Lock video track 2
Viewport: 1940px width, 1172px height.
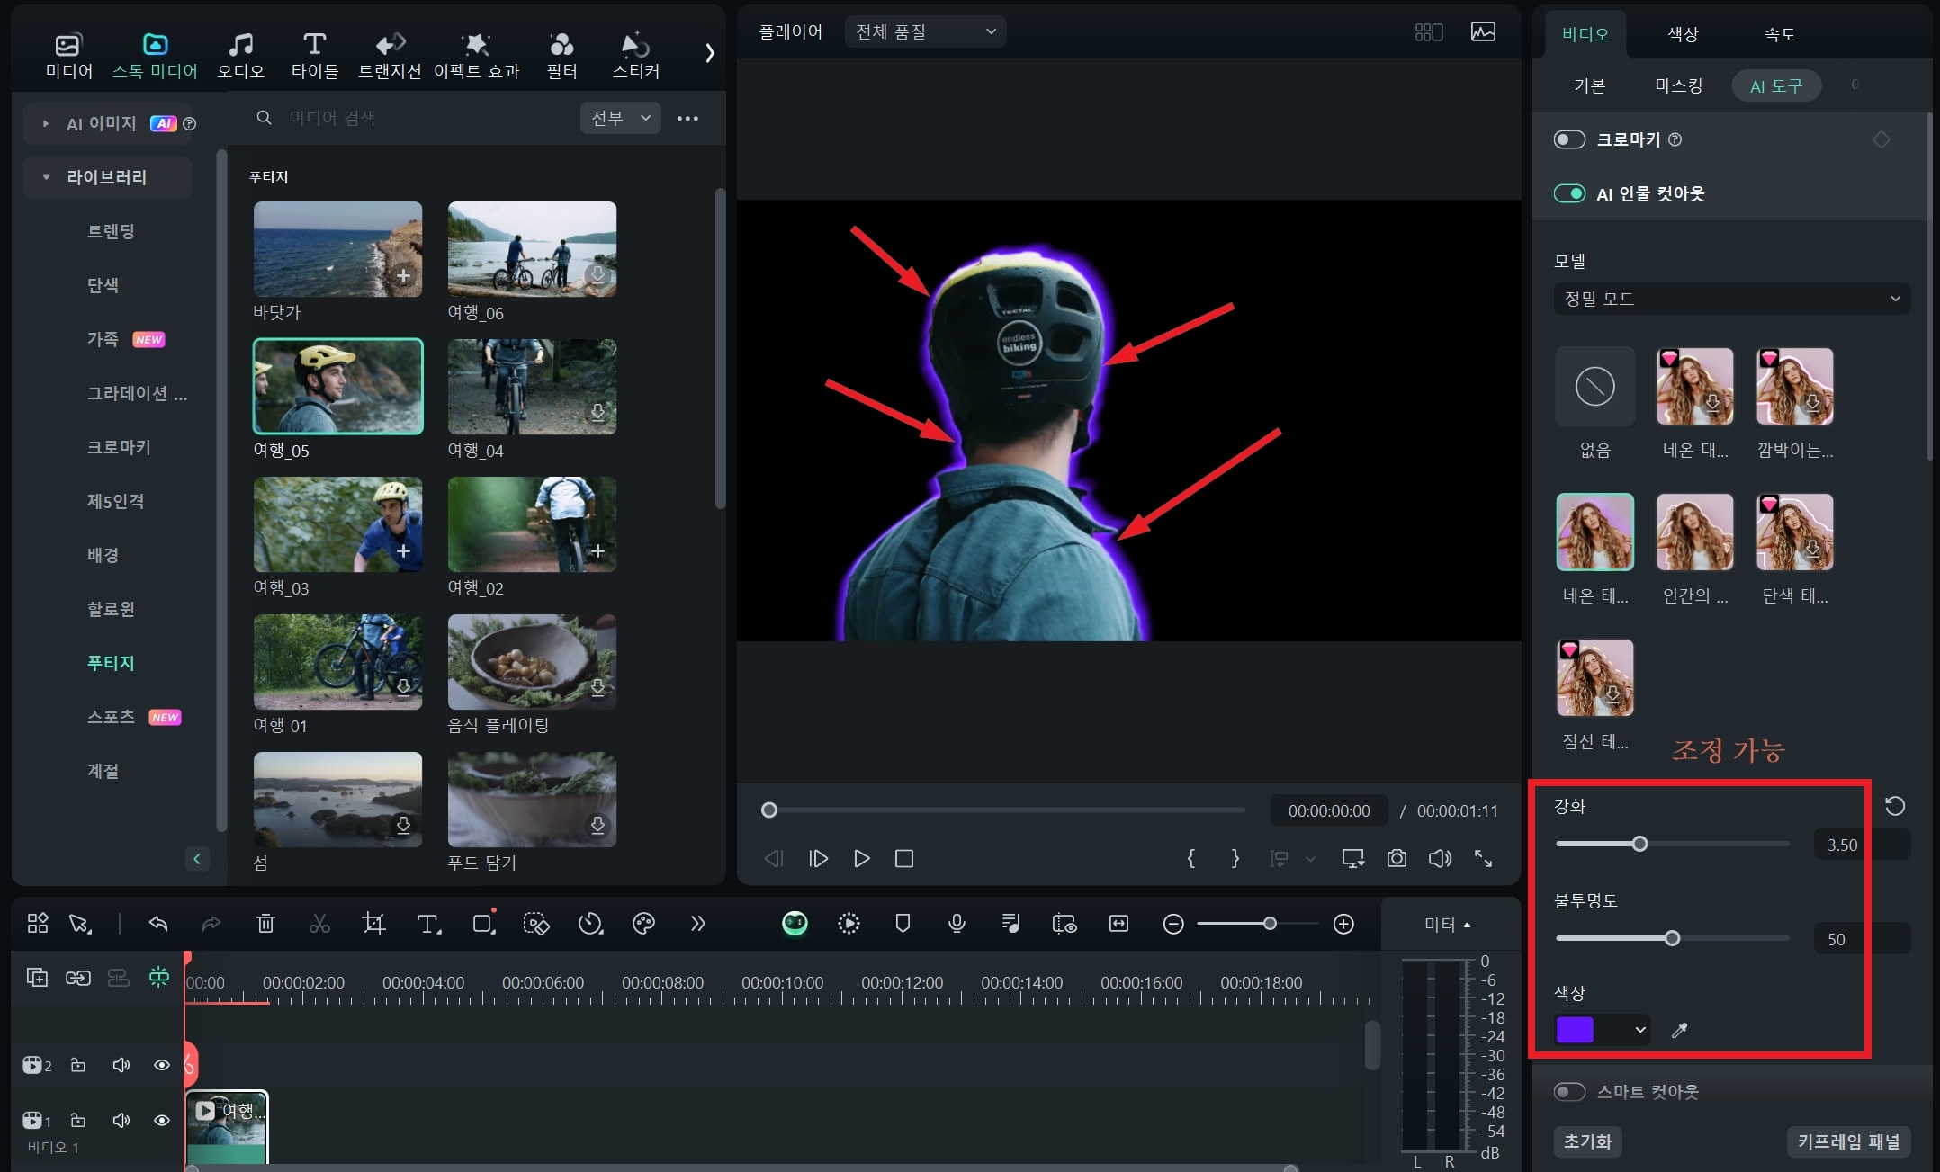(78, 1065)
